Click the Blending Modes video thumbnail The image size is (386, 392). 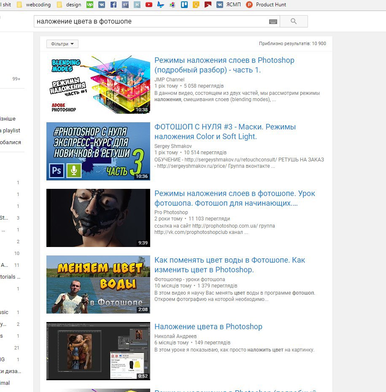pos(98,84)
